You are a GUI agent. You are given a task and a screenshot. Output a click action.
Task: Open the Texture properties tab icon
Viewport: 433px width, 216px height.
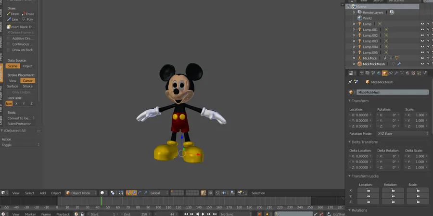coord(413,73)
